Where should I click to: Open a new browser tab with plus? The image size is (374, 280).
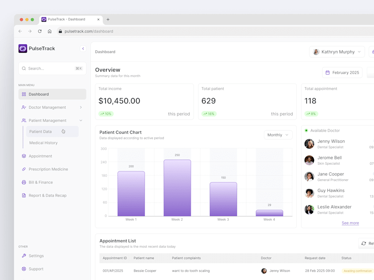point(108,20)
